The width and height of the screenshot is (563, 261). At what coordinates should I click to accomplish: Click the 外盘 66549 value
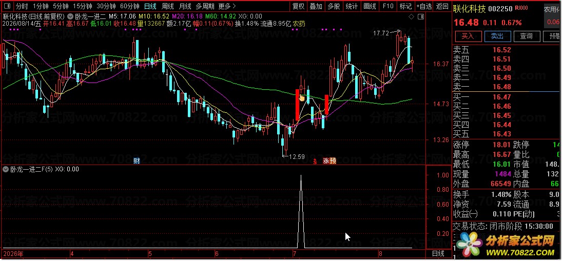pyautogui.click(x=501, y=184)
